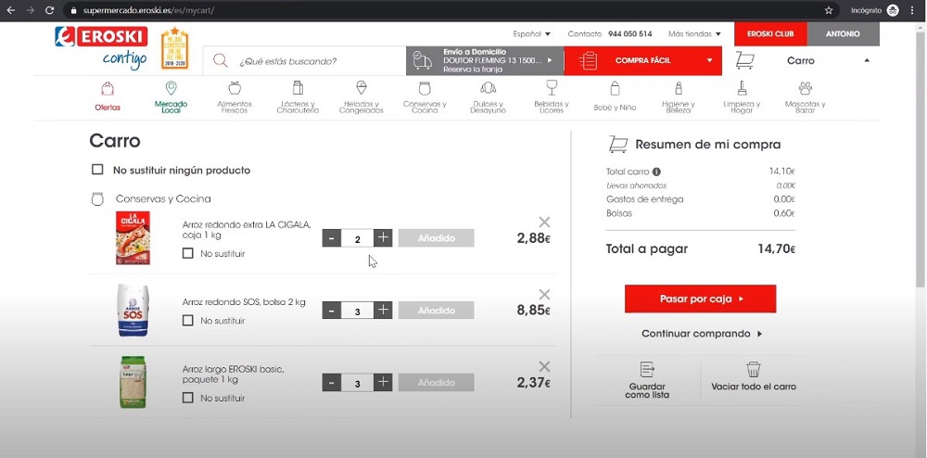The image size is (927, 458).
Task: Open Mercado Local category
Action: click(x=171, y=90)
